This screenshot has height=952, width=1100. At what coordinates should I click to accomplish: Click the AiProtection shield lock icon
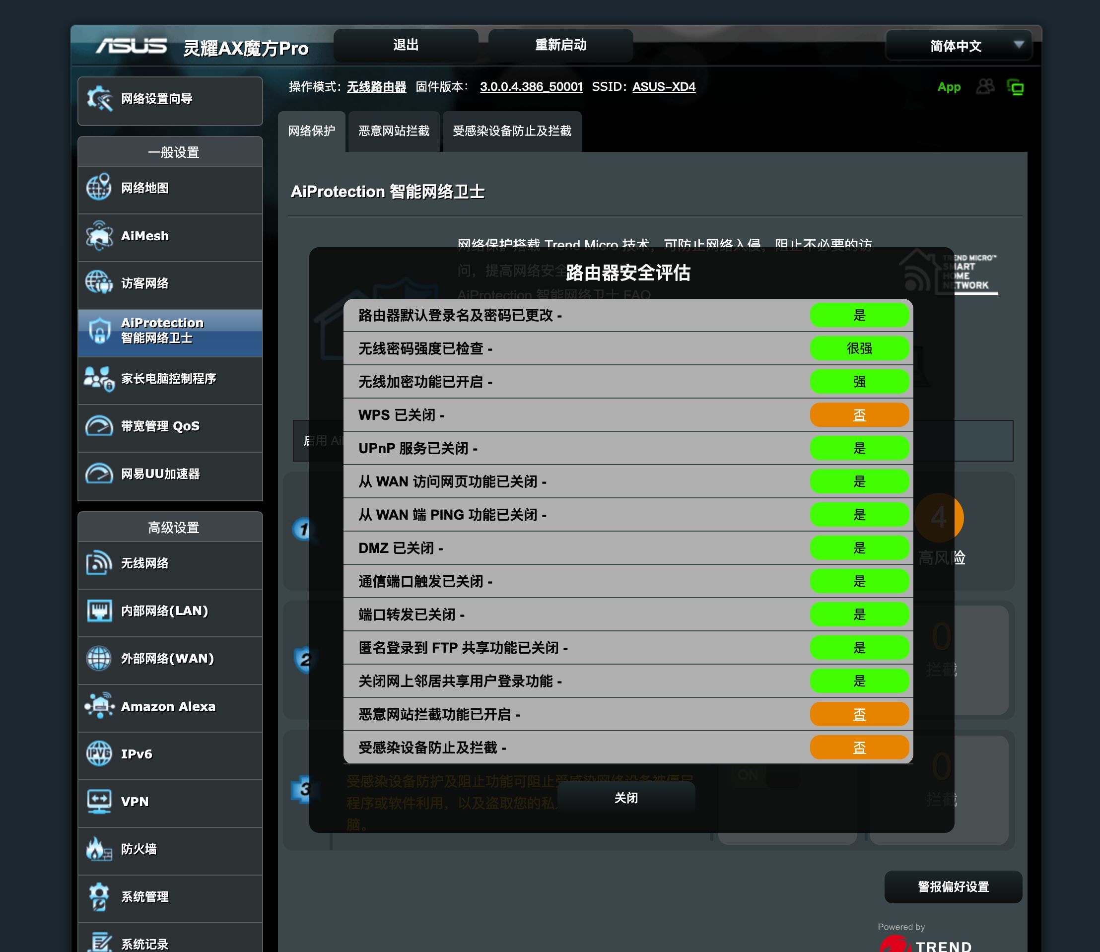[99, 331]
